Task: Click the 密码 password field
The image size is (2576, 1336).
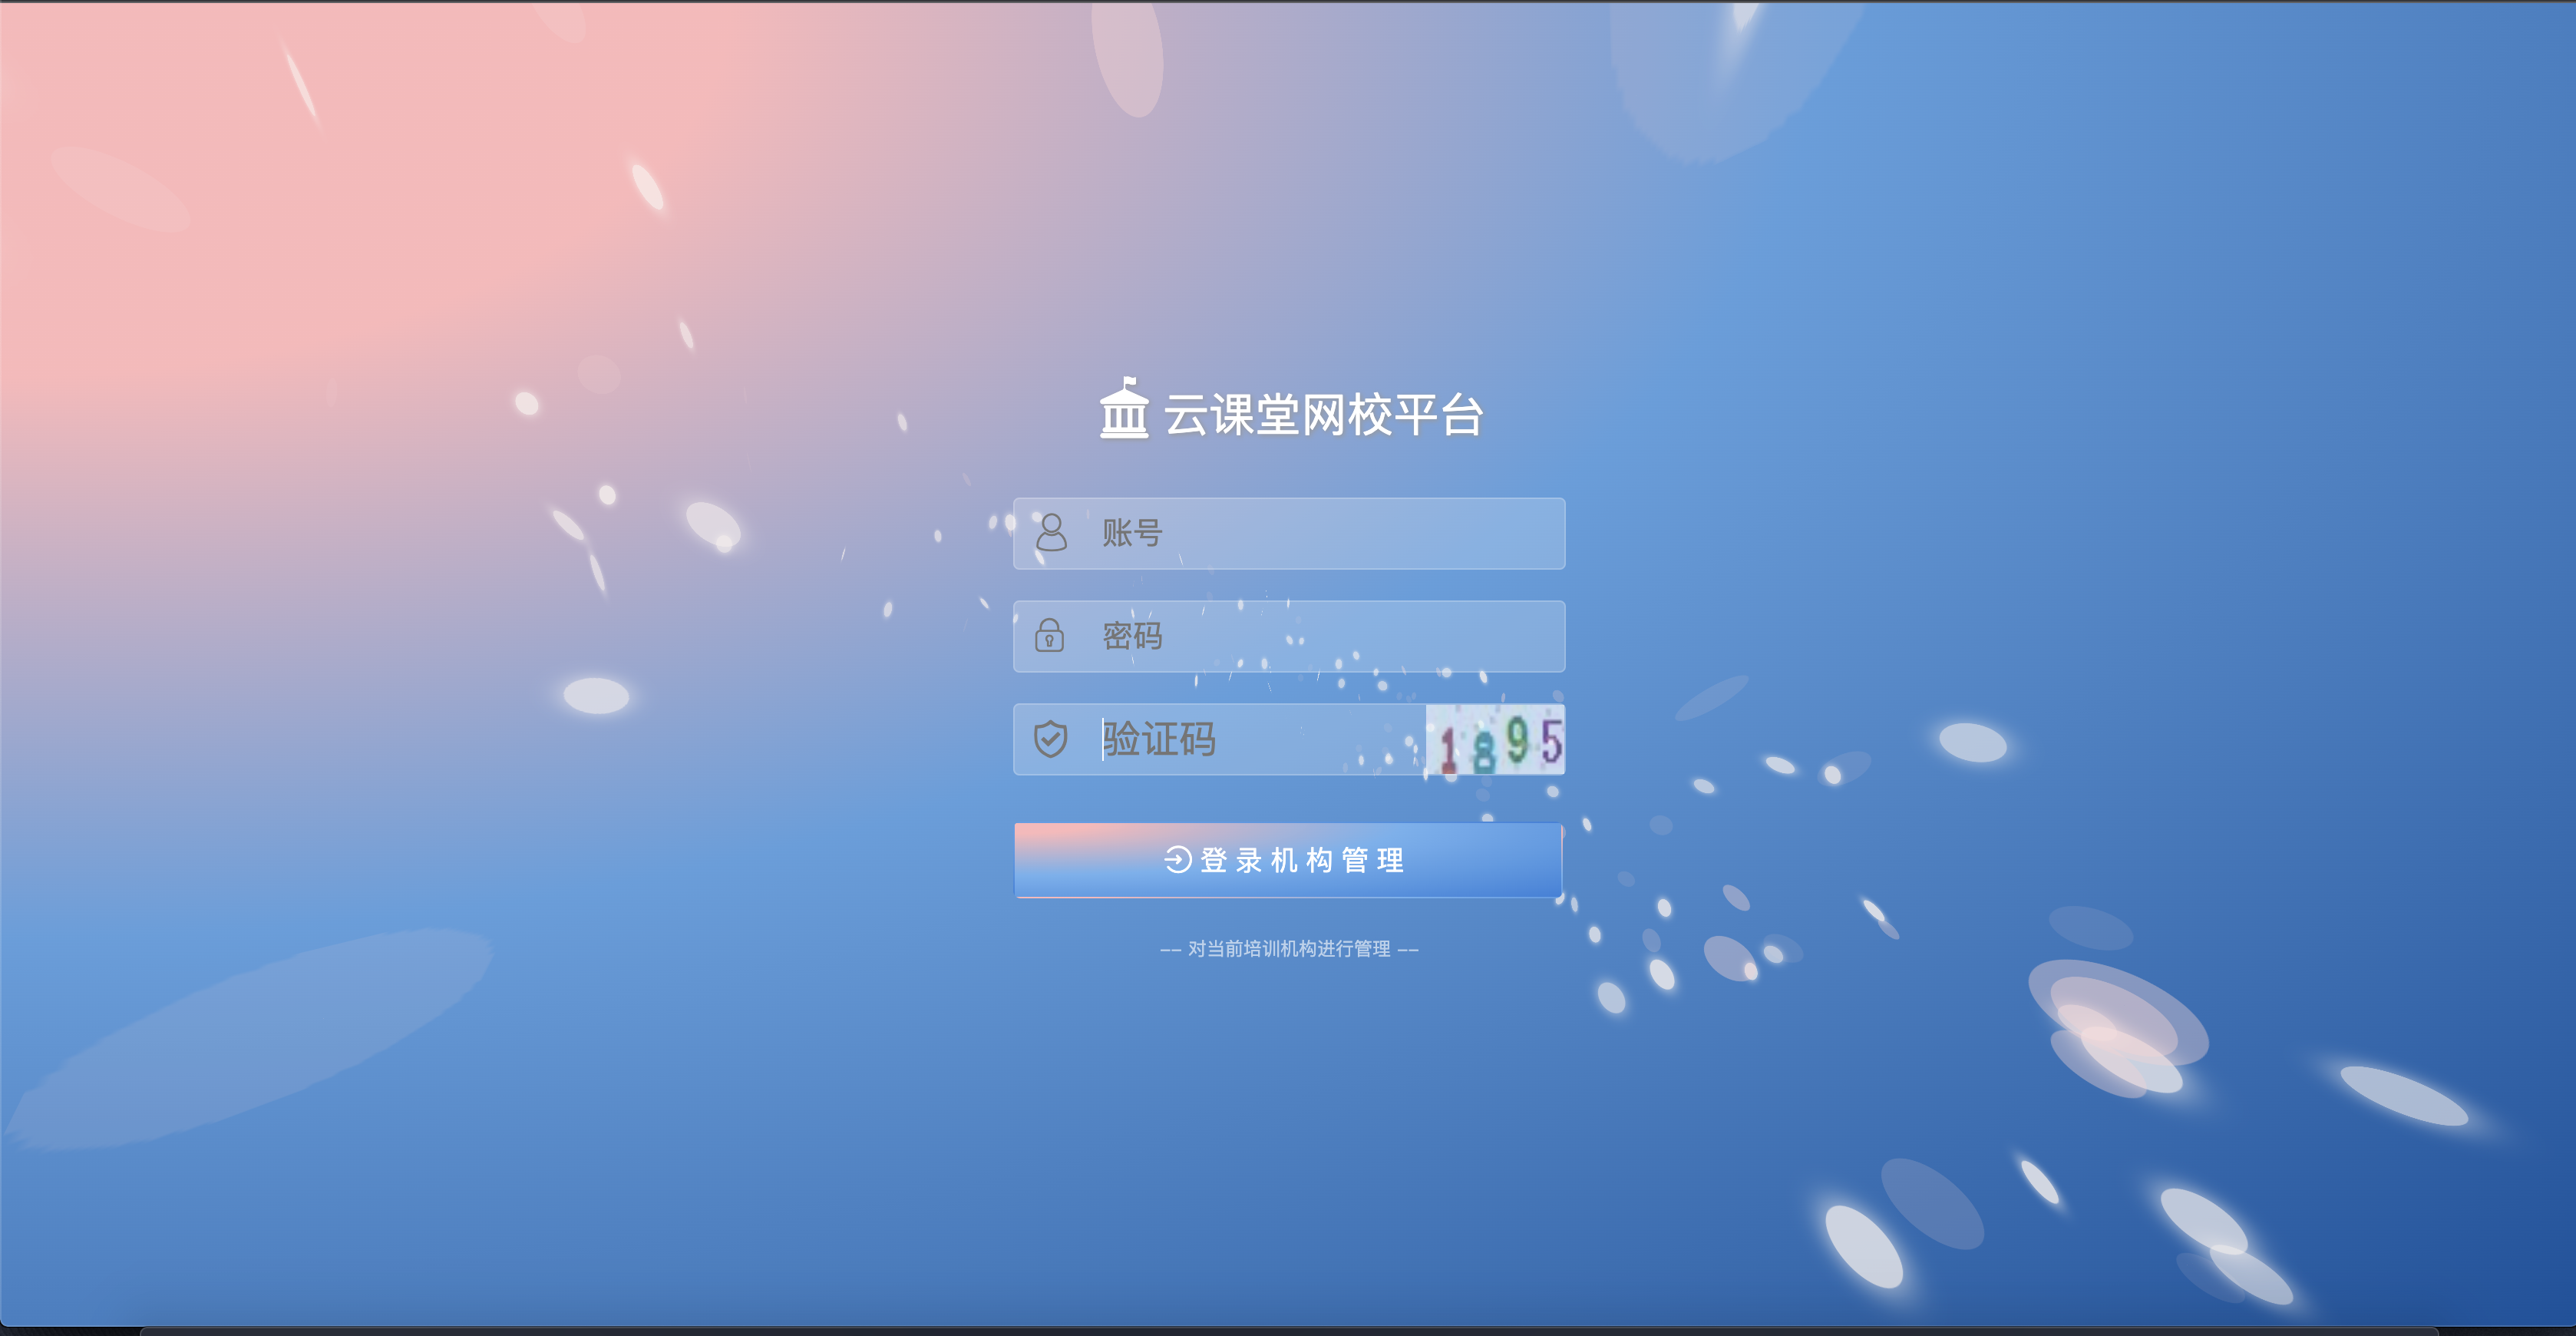Action: [1287, 634]
